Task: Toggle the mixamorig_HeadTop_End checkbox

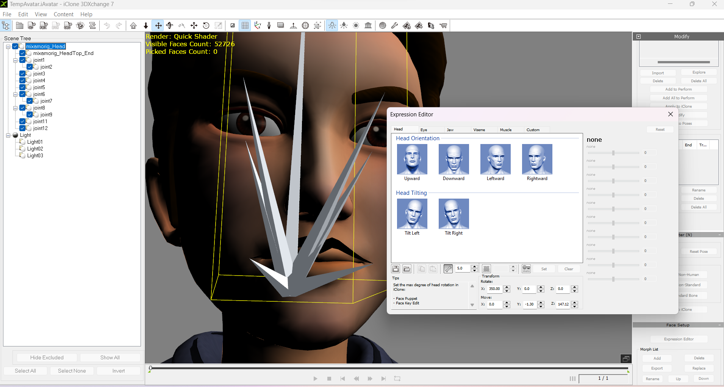Action: [x=22, y=53]
